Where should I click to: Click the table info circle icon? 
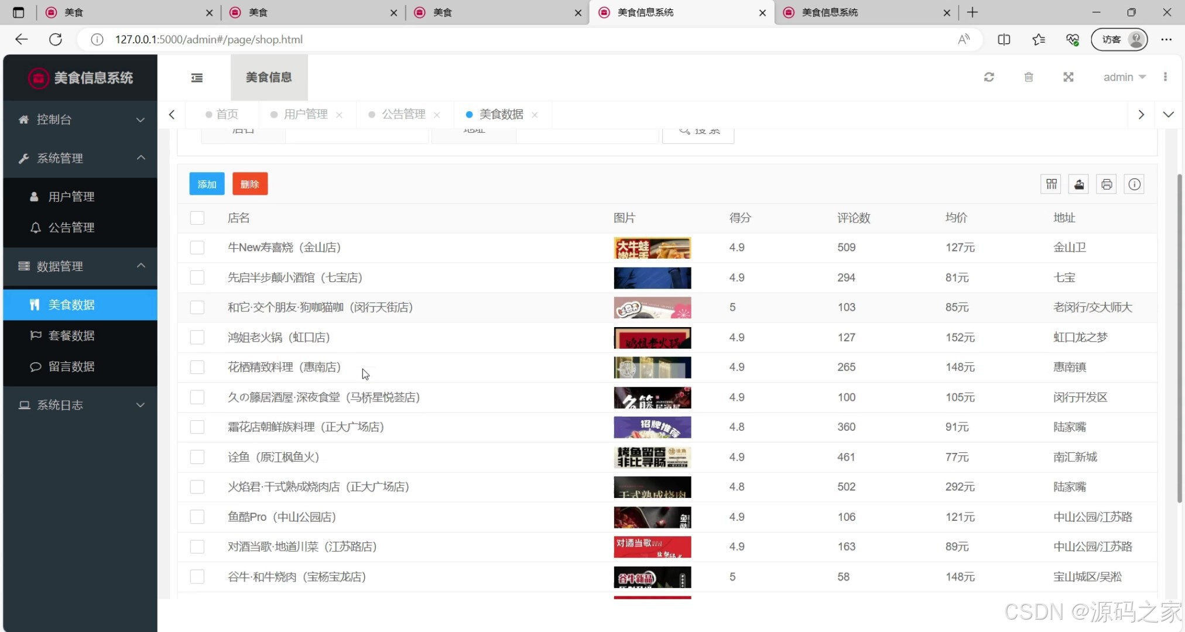pyautogui.click(x=1134, y=184)
